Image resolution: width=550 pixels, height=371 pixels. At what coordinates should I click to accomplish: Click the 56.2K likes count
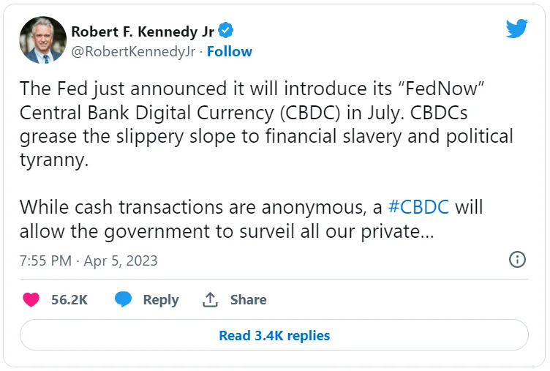[x=69, y=299]
